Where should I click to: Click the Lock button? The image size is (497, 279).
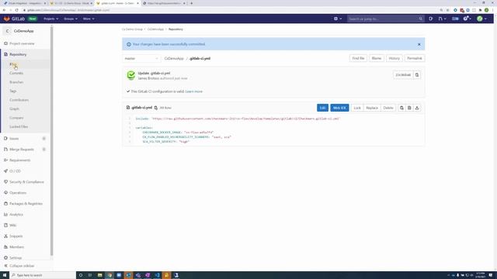point(357,108)
